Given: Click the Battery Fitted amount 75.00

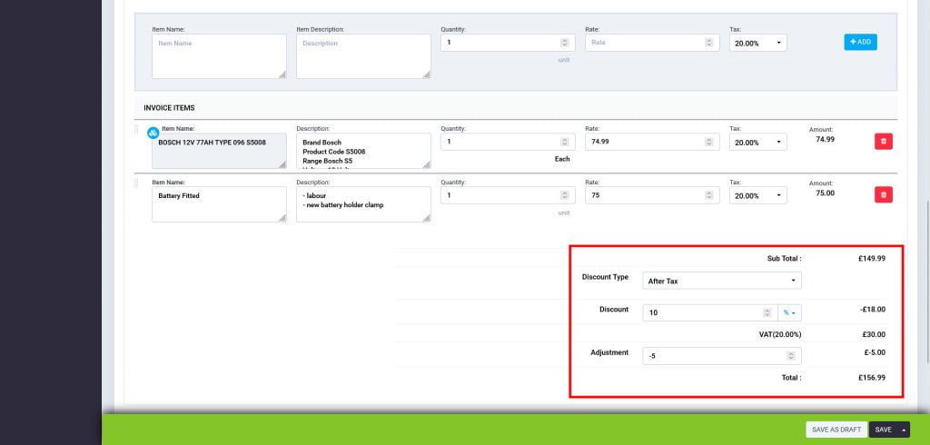Looking at the screenshot, I should pyautogui.click(x=825, y=193).
